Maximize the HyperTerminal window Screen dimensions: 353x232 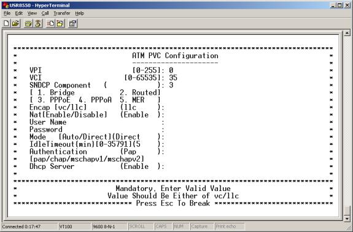pos(339,5)
